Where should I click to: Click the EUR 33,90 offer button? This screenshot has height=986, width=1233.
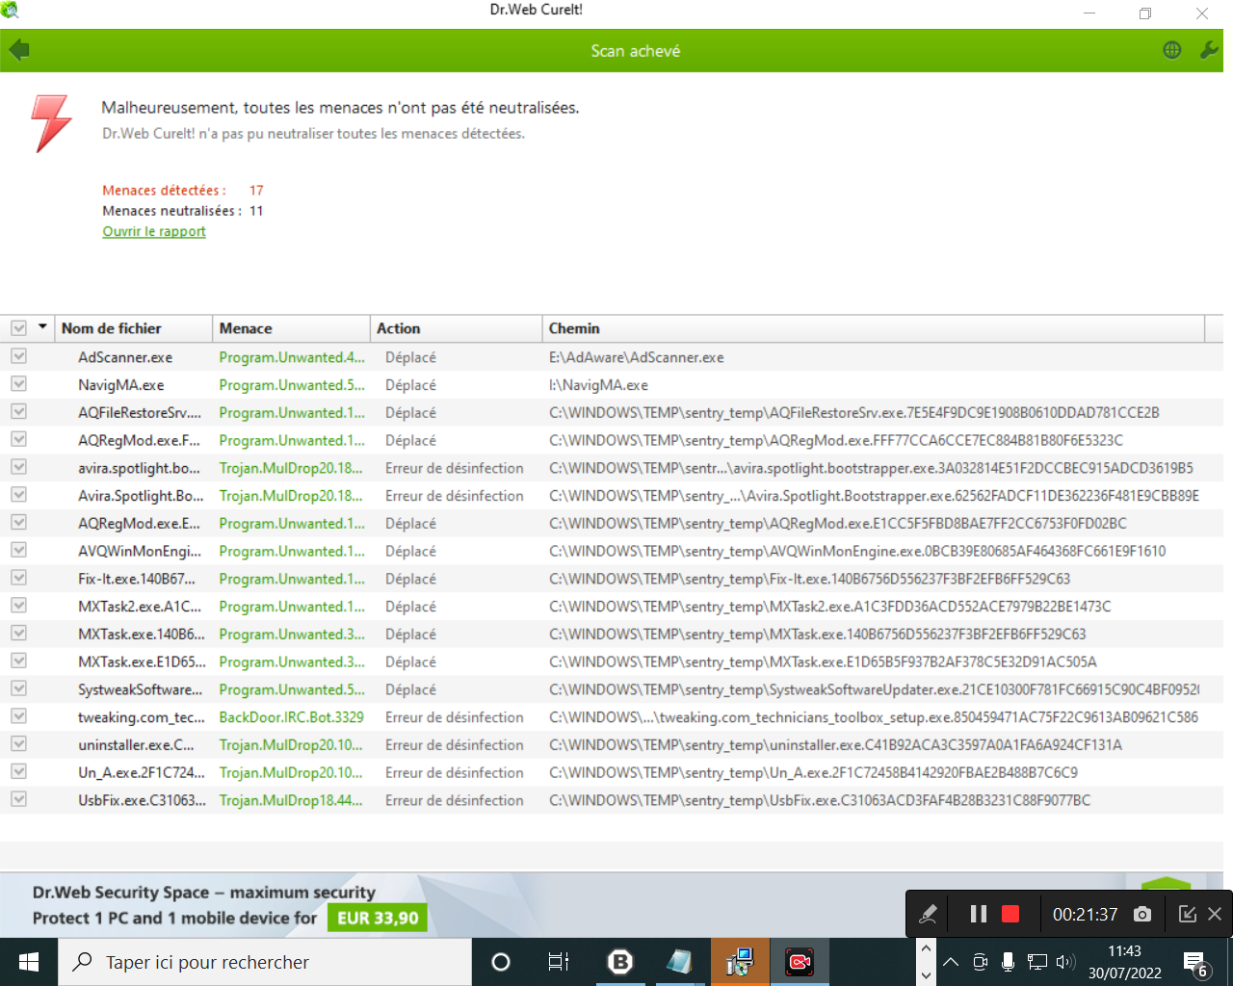click(378, 918)
